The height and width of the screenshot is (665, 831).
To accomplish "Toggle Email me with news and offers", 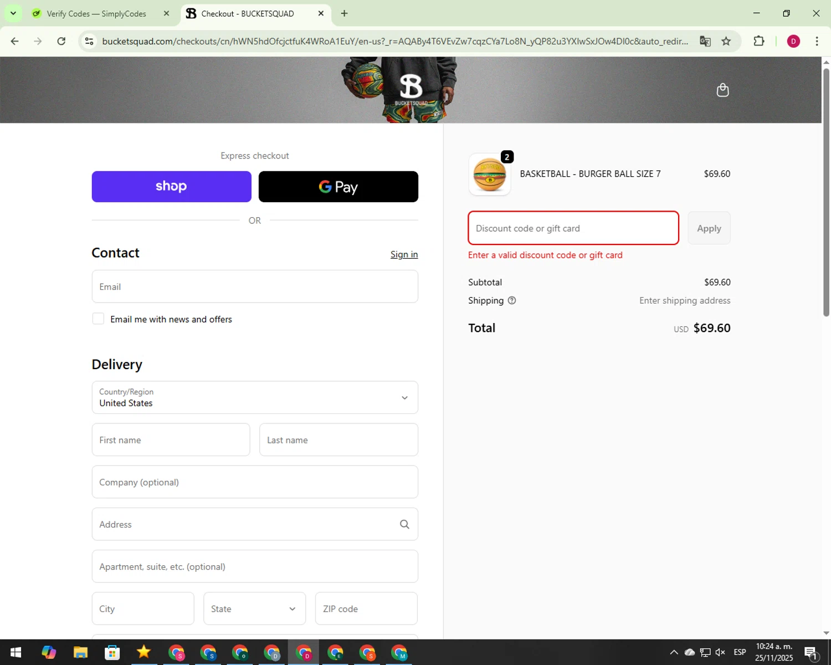I will point(98,319).
